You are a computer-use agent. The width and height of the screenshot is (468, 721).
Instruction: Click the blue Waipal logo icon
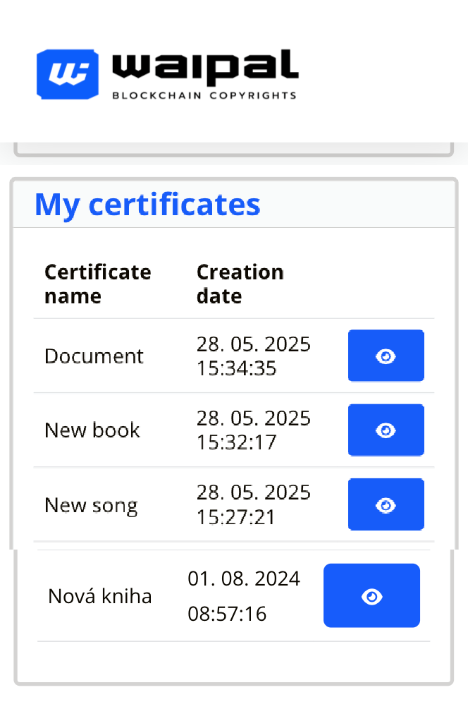coord(68,74)
